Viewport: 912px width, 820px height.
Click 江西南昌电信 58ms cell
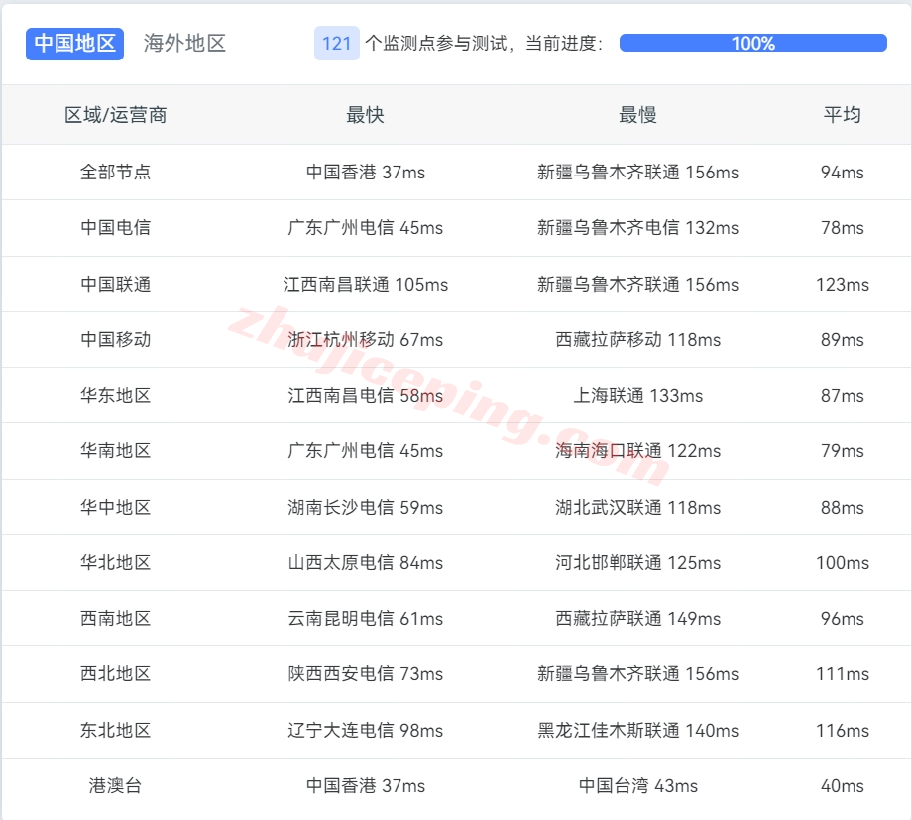[x=365, y=396]
